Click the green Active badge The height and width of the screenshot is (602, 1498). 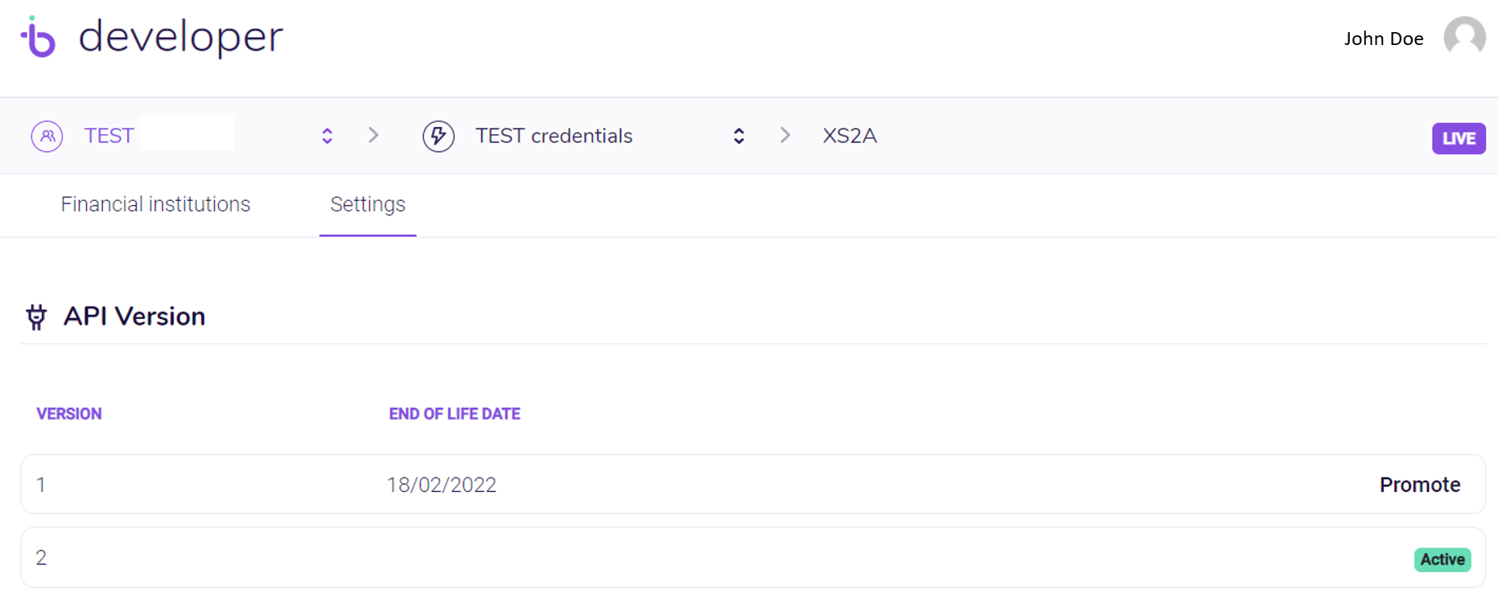pos(1442,559)
